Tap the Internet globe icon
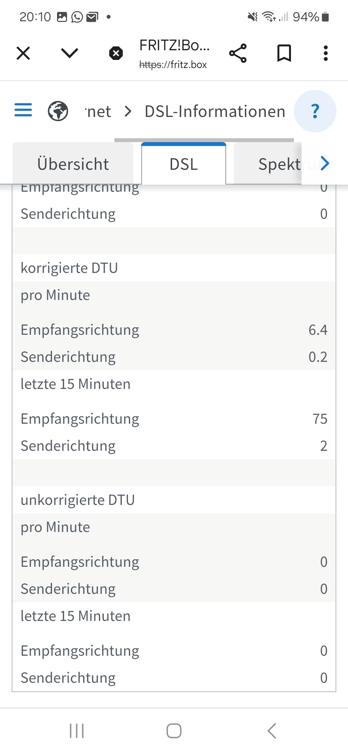Screen dimensions: 348x754 (58, 111)
